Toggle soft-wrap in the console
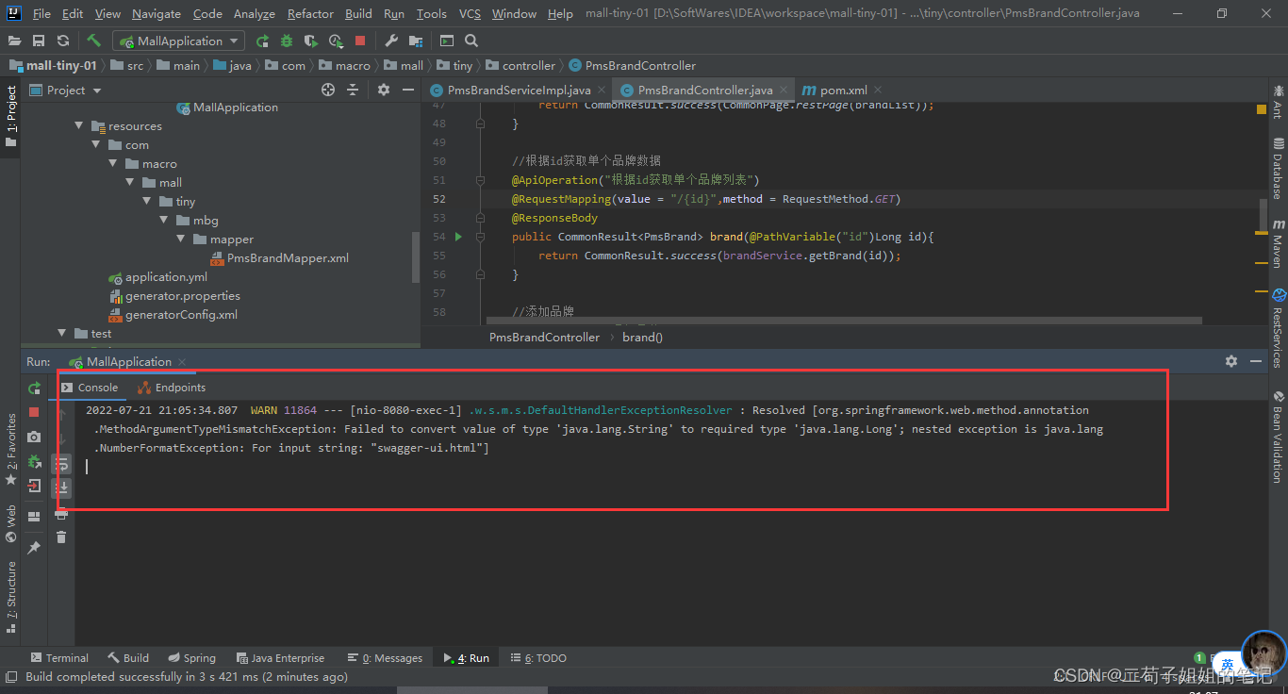 coord(61,464)
